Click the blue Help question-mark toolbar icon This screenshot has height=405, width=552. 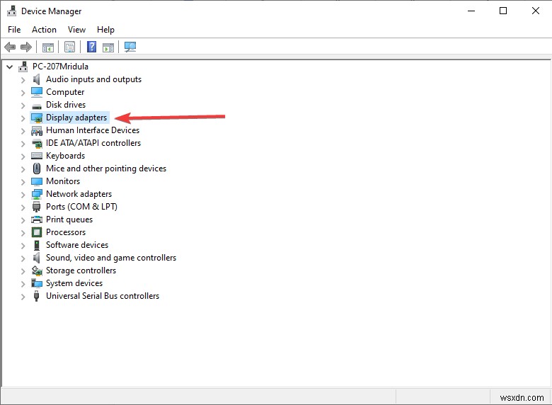[91, 47]
